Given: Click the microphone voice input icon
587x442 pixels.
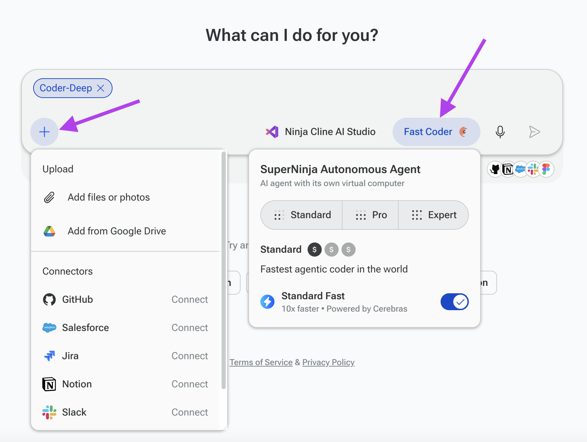Looking at the screenshot, I should [500, 132].
